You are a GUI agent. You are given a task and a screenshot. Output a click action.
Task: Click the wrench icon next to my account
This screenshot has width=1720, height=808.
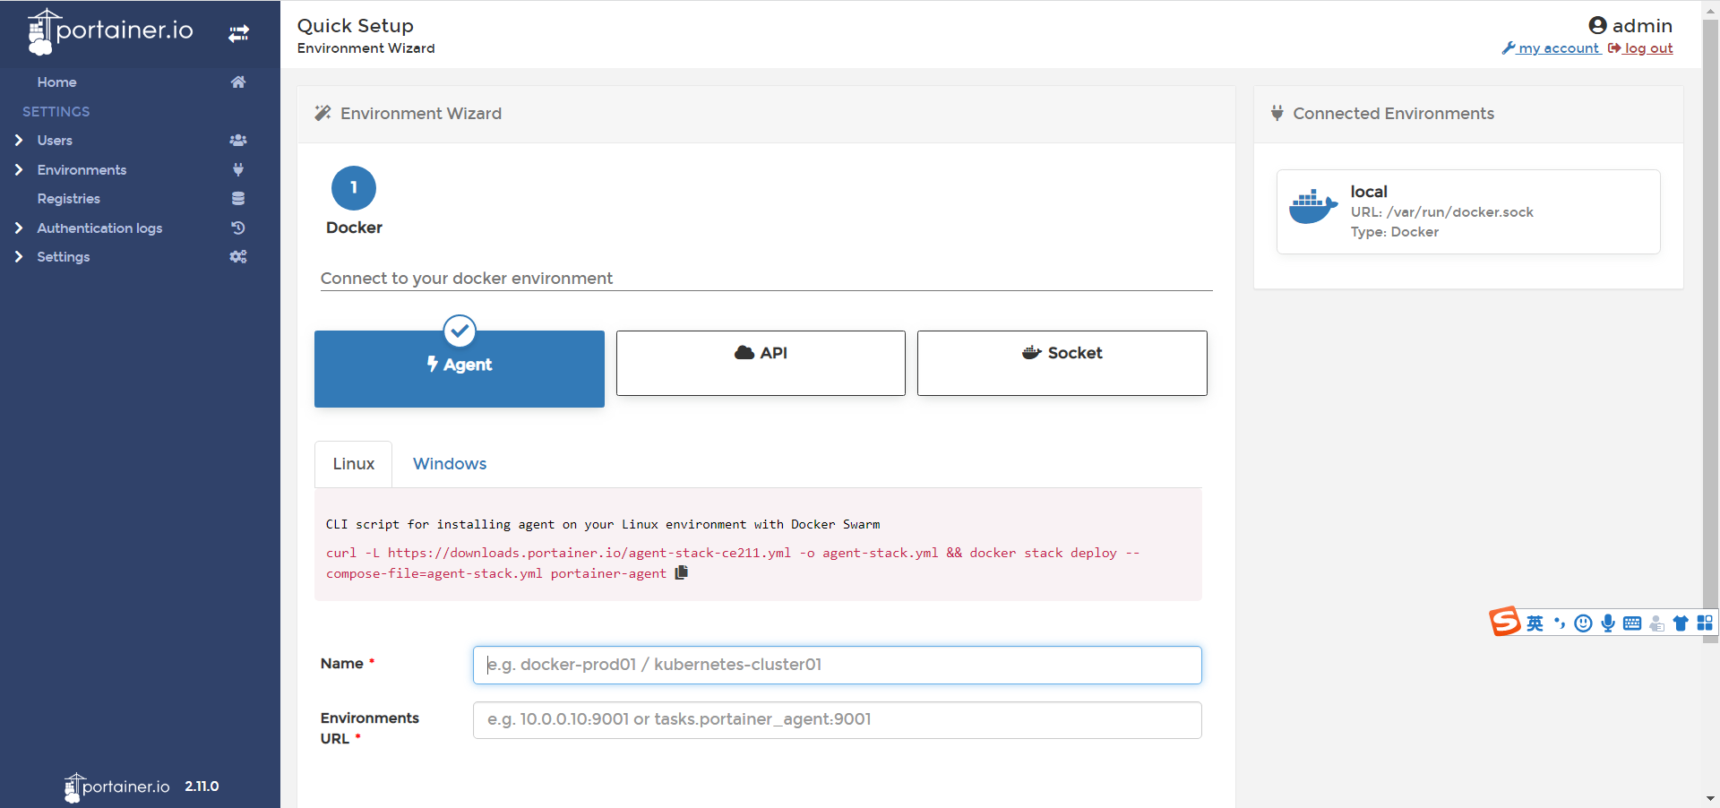[1509, 48]
